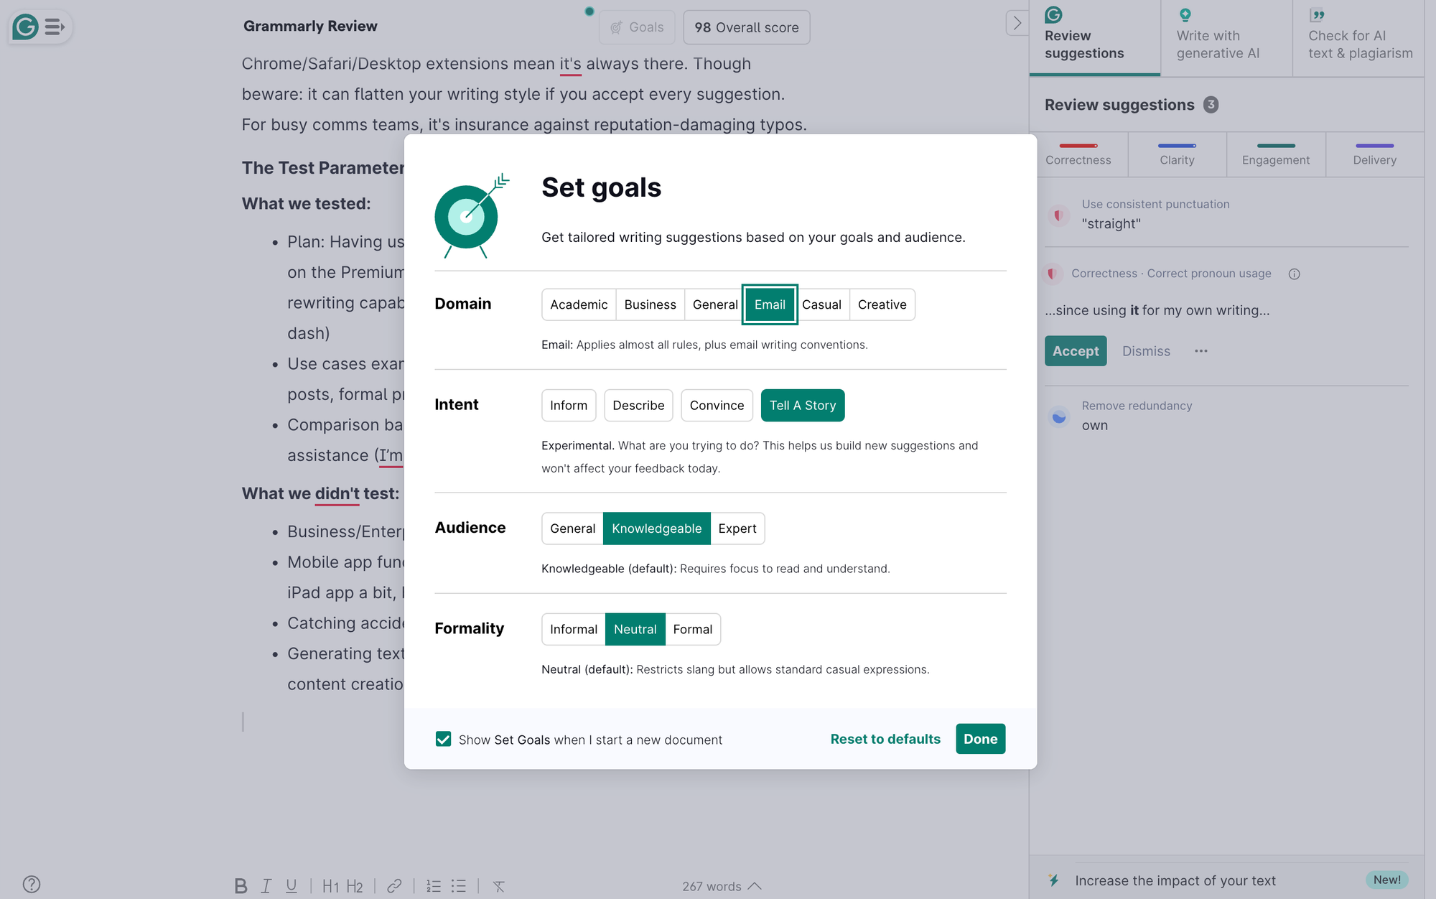Click the underlined word didn't
The image size is (1436, 899).
tap(337, 494)
